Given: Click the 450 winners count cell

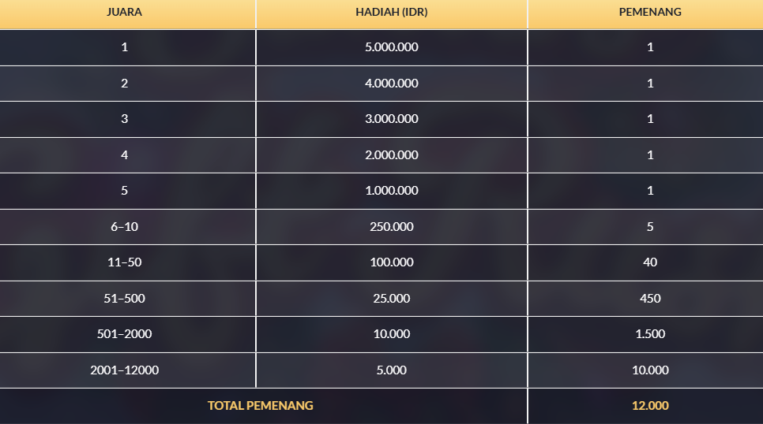Looking at the screenshot, I should pyautogui.click(x=650, y=298).
